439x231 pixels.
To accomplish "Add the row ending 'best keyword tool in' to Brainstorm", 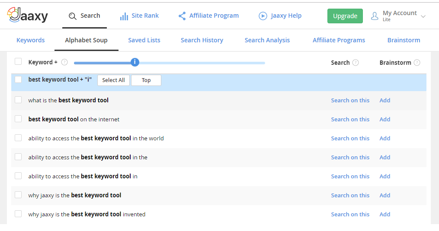I will pos(385,177).
